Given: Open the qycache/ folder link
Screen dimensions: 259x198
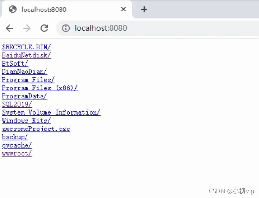Looking at the screenshot, I should 17,145.
